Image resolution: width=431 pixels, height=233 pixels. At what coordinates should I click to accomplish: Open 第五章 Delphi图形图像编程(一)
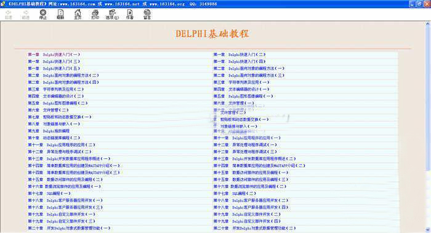click(243, 96)
